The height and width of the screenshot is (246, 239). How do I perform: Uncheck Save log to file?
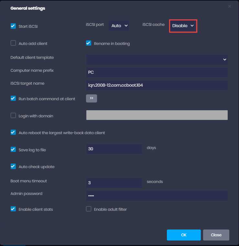pos(13,149)
